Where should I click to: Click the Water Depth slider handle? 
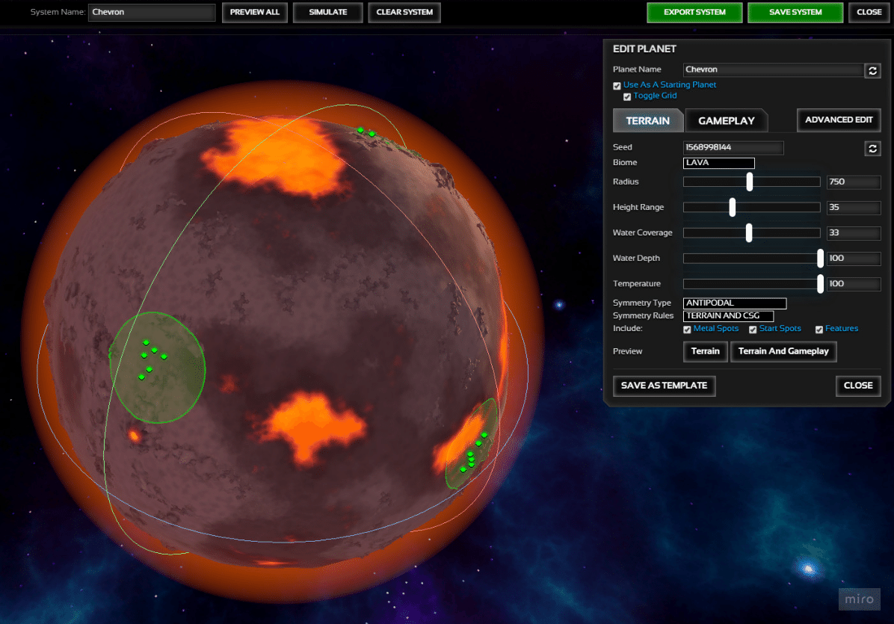(820, 258)
